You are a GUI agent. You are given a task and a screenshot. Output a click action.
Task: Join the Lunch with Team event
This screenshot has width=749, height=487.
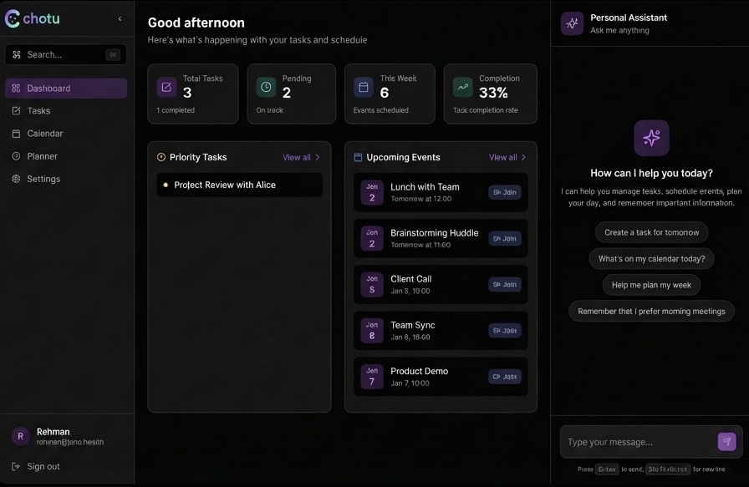[504, 192]
